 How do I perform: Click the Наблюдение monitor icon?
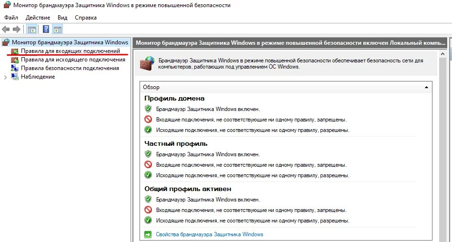[x=15, y=77]
